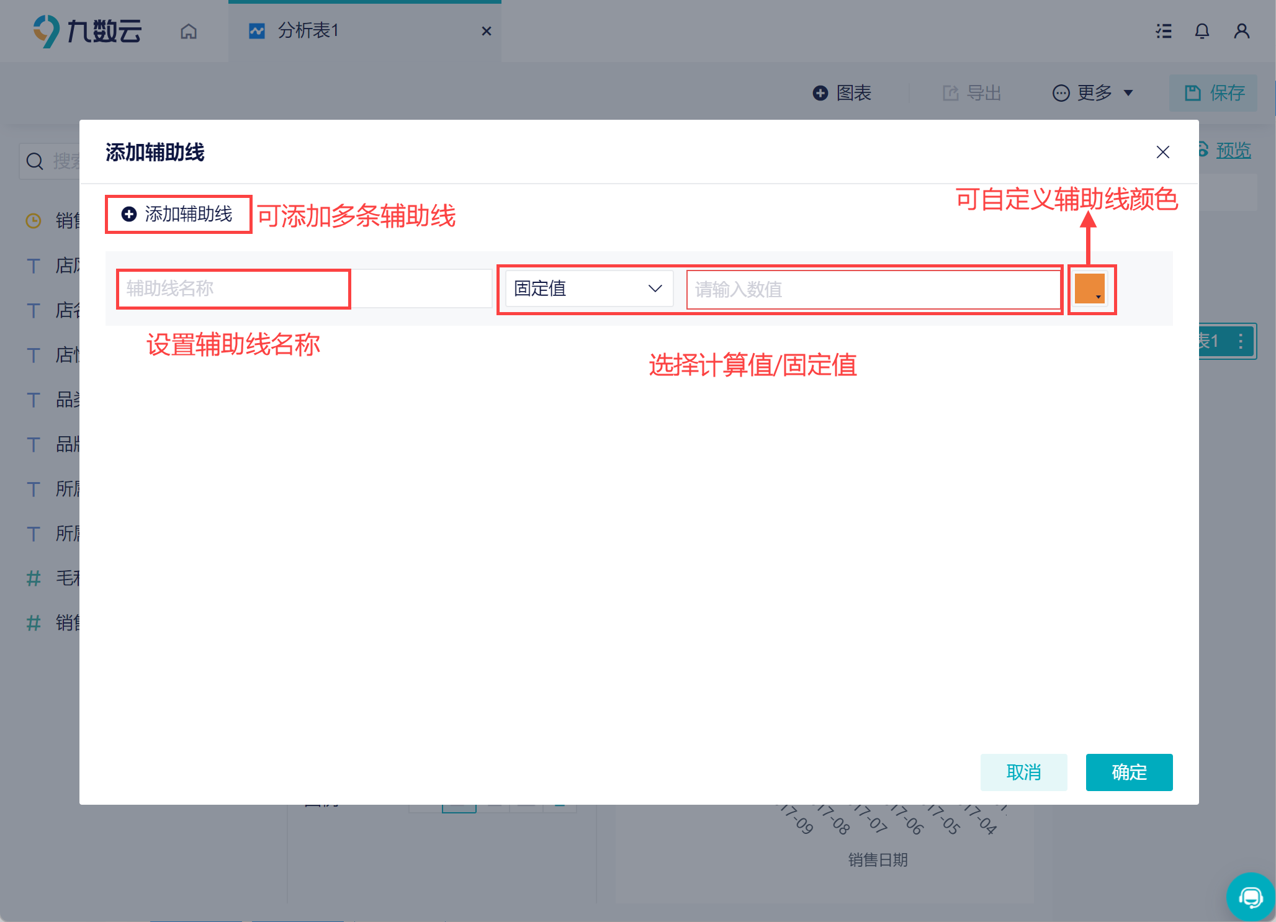Open the task list icon in header
Screen dimensions: 1276x922
click(1164, 31)
